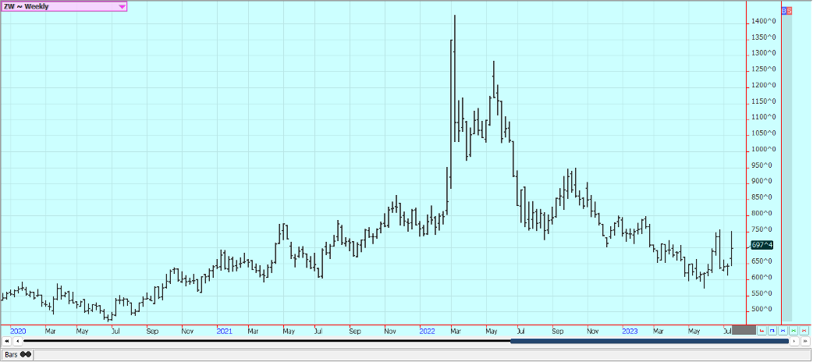Click the 1200^0 price scale label

pyautogui.click(x=764, y=85)
